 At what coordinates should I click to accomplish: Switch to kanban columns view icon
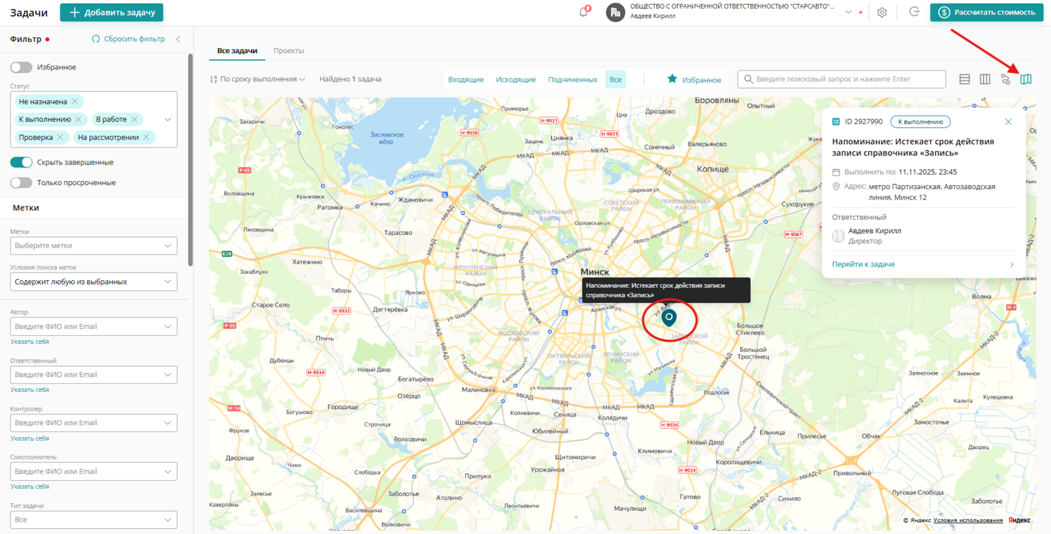pos(985,79)
